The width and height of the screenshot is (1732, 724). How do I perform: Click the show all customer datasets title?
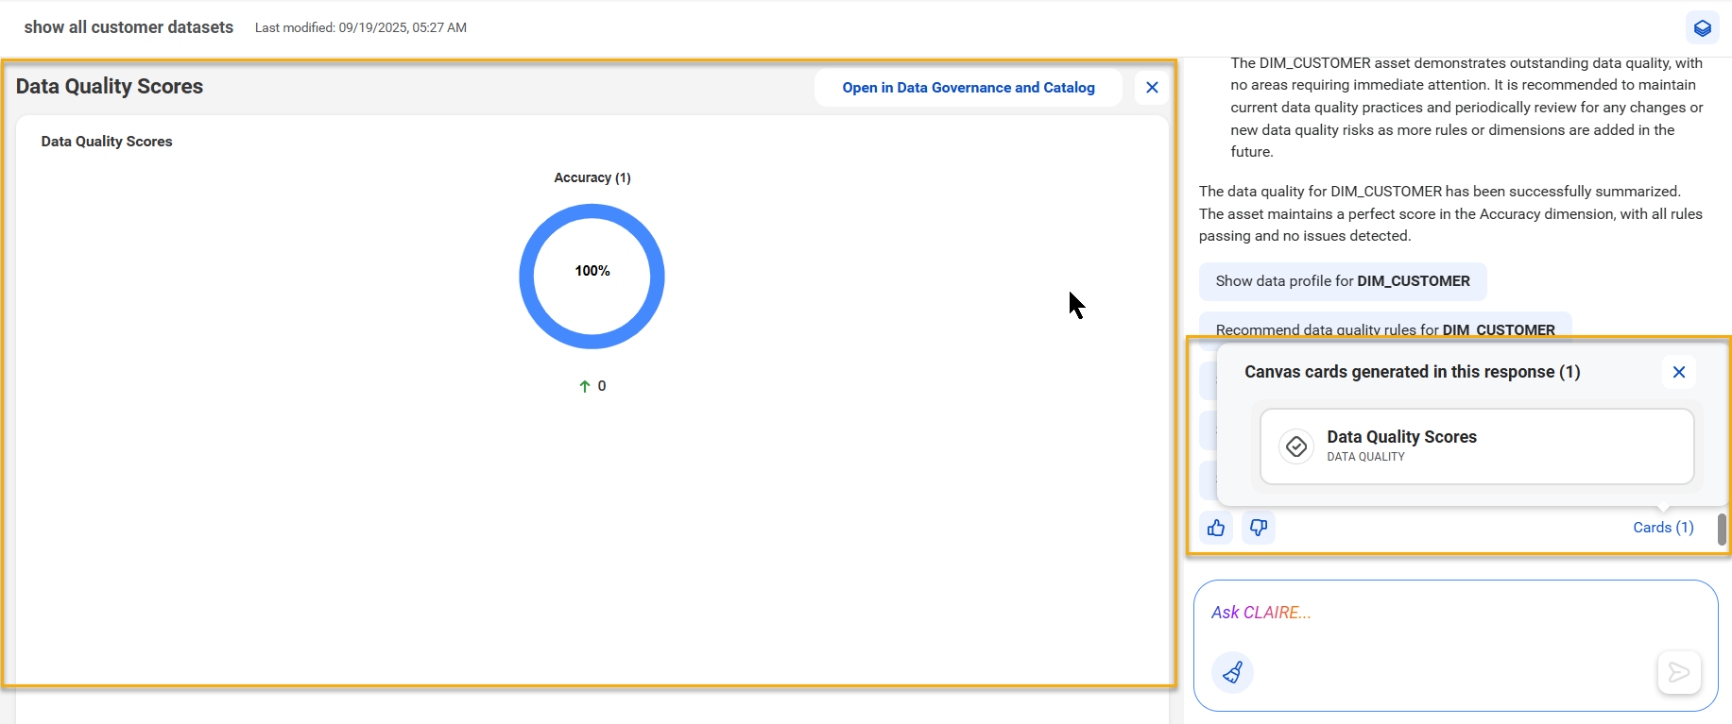click(x=129, y=27)
